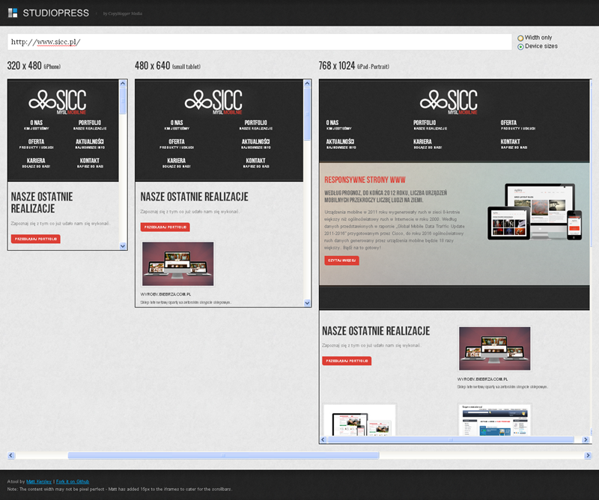Open 'Fork it on Github' footer link
Screen dimensions: 599x500
(x=73, y=481)
